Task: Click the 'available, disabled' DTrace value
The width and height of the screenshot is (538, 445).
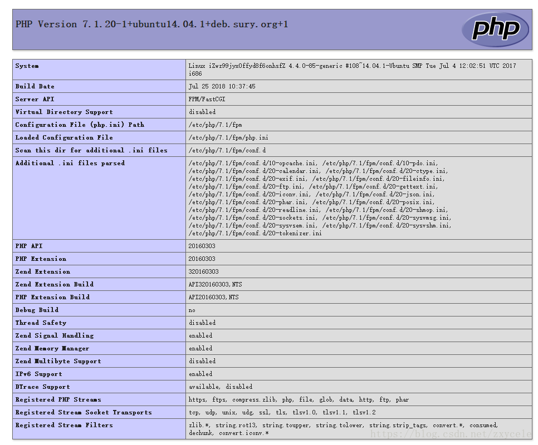Action: [221, 387]
